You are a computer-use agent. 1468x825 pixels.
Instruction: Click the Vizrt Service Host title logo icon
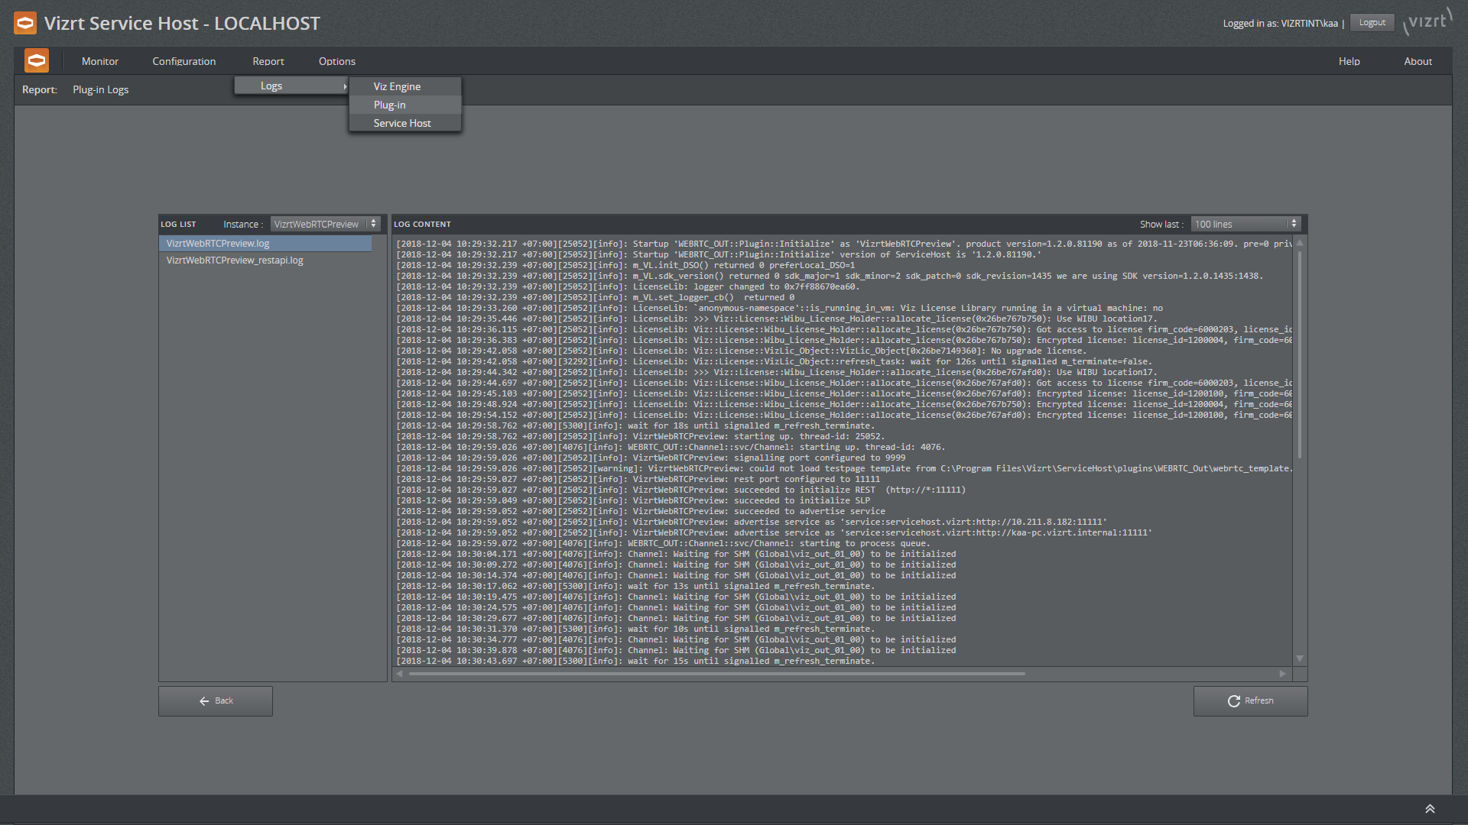pyautogui.click(x=25, y=23)
